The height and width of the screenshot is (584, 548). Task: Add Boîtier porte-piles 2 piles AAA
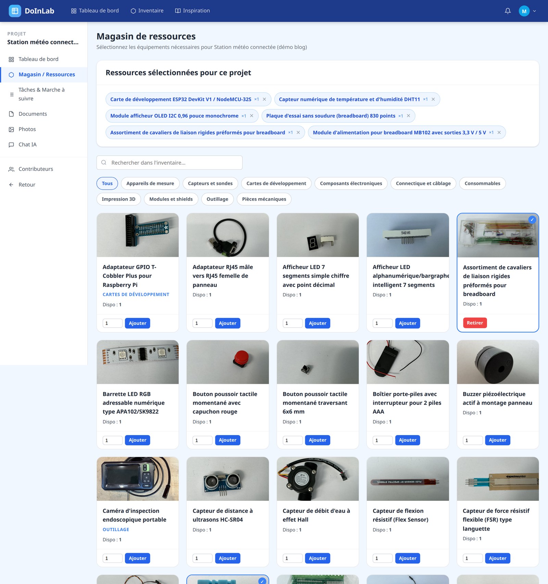408,440
